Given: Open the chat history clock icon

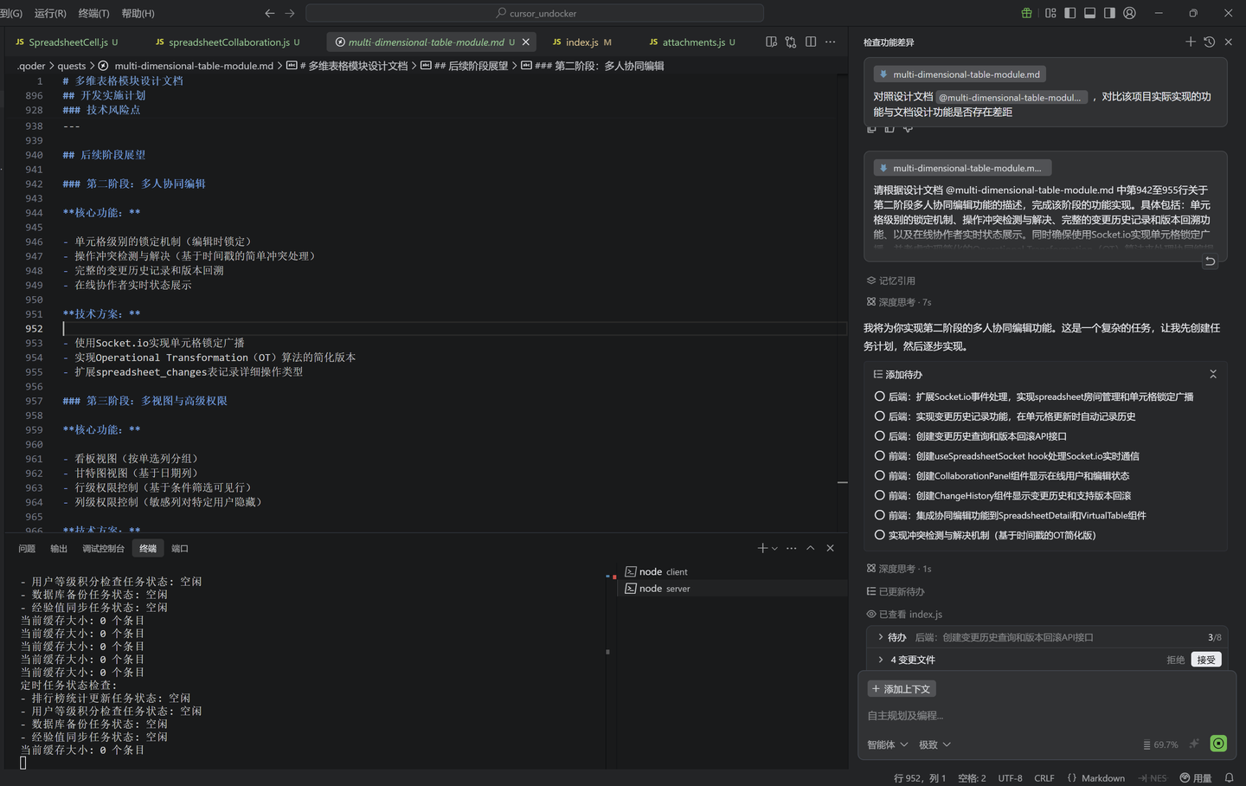Looking at the screenshot, I should pyautogui.click(x=1209, y=42).
